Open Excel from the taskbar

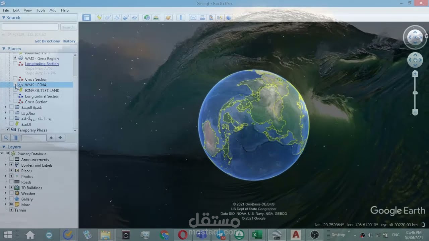(x=257, y=235)
